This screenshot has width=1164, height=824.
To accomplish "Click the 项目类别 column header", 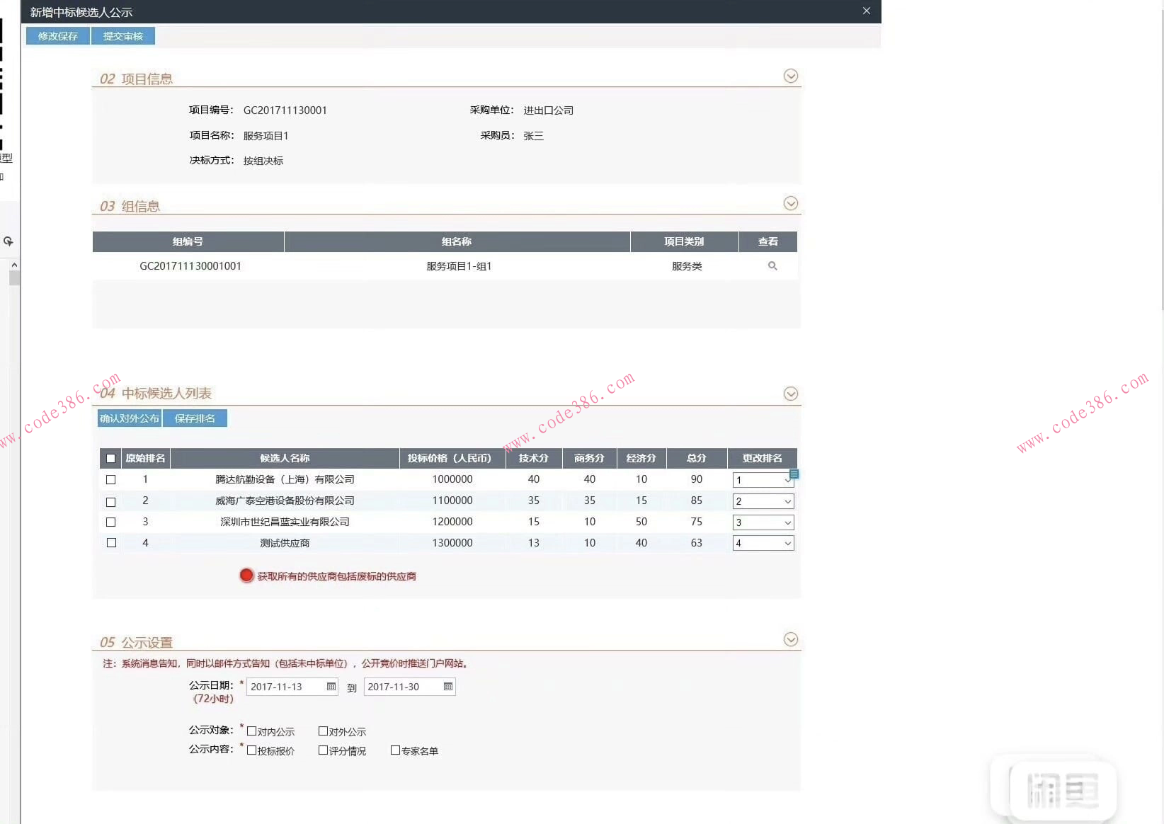I will pyautogui.click(x=684, y=241).
